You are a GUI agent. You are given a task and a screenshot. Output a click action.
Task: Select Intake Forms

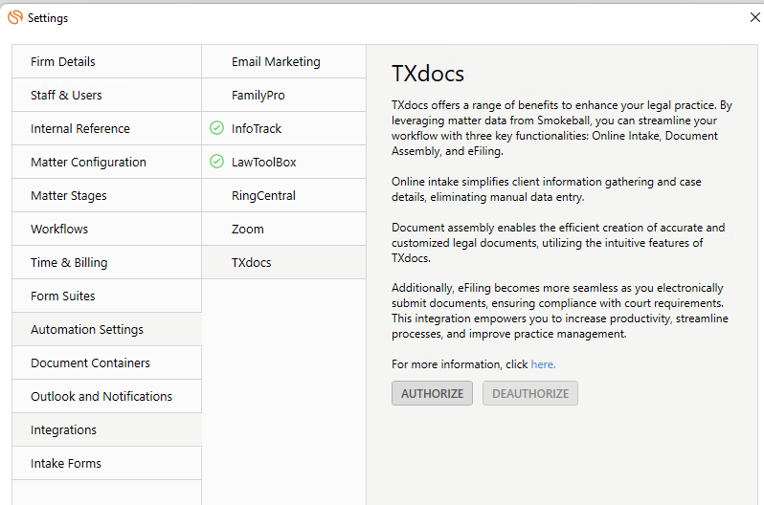point(106,463)
